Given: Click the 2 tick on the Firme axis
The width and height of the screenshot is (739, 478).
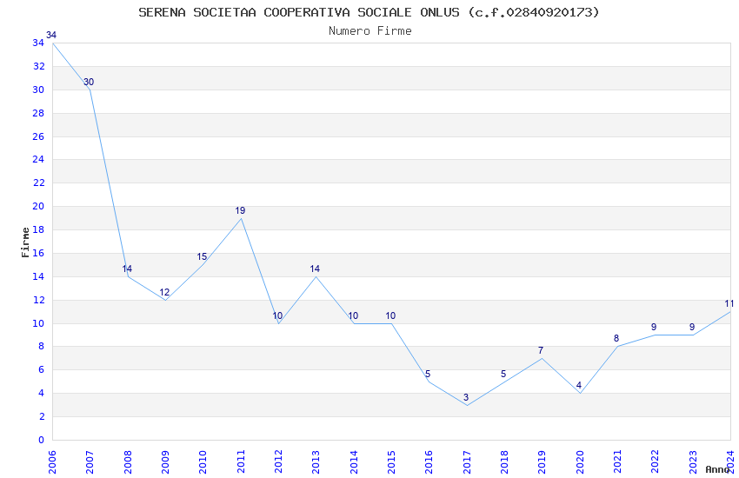Looking at the screenshot, I should click(42, 417).
